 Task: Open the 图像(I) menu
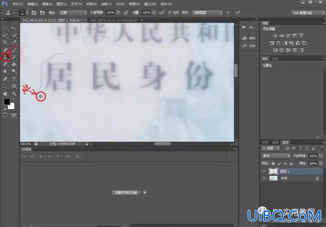[47, 4]
